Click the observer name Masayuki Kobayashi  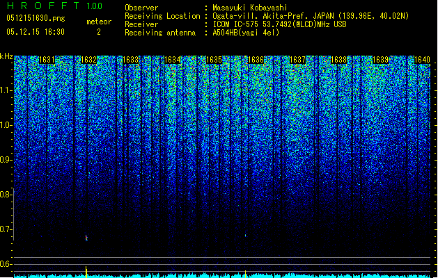coord(250,8)
